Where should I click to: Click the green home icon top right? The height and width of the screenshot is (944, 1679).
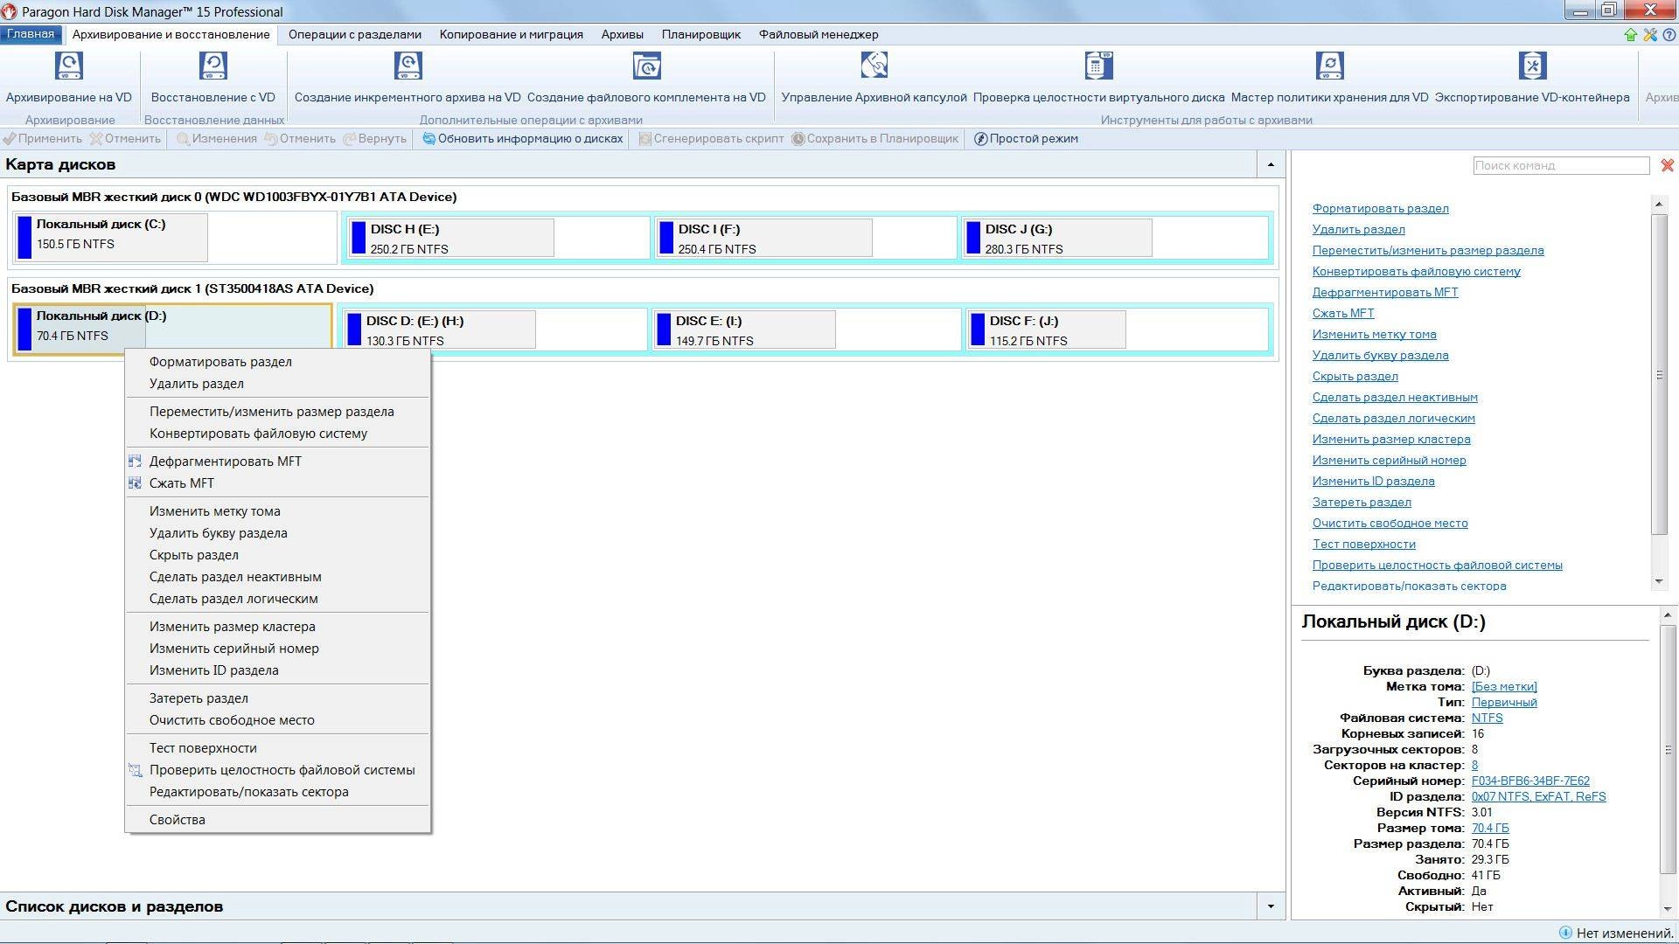1630,35
